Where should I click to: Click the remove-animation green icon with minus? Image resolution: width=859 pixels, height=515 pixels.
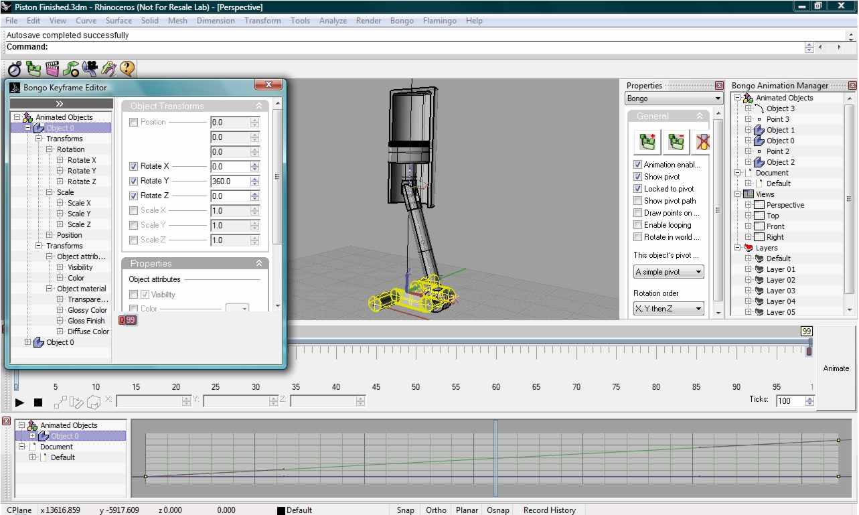click(x=676, y=142)
